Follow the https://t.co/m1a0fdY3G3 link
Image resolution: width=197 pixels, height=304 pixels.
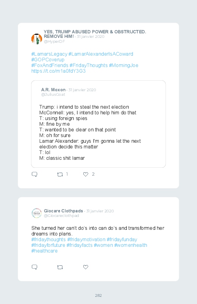pos(58,71)
